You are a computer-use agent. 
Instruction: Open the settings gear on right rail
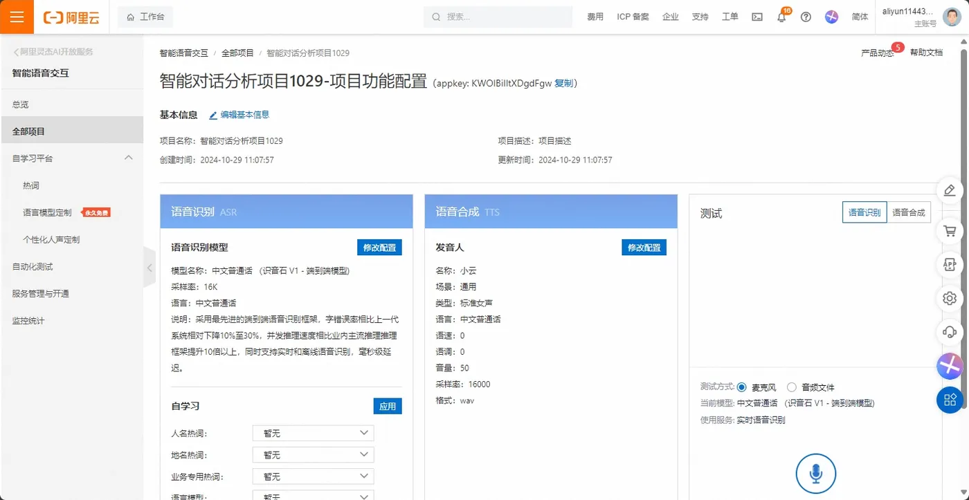pos(950,299)
